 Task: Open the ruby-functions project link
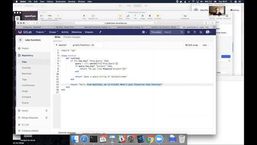(33, 40)
